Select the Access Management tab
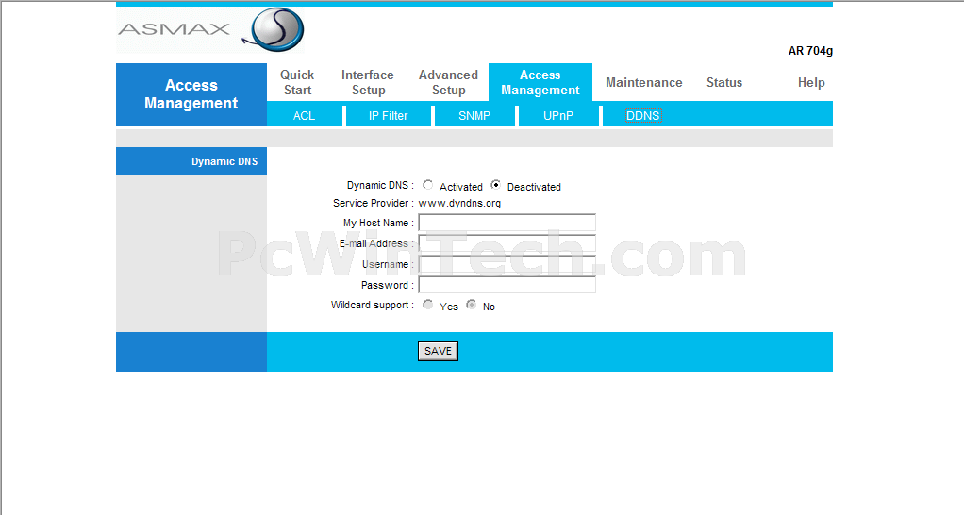 [540, 82]
